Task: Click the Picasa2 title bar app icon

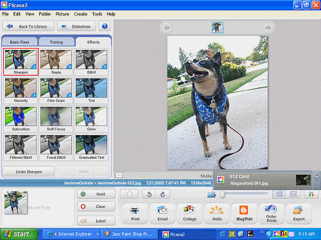Action: pyautogui.click(x=4, y=4)
